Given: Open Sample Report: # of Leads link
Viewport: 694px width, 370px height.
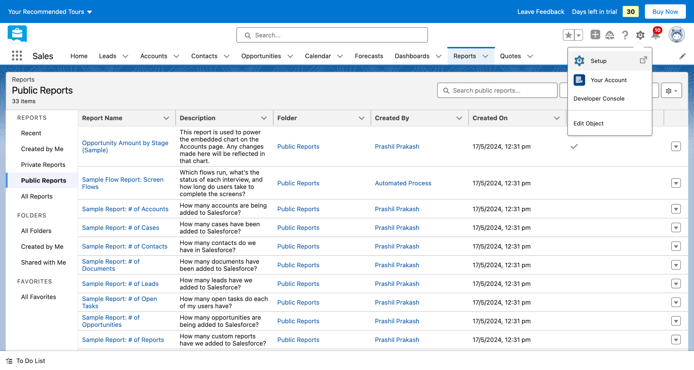Looking at the screenshot, I should 120,284.
